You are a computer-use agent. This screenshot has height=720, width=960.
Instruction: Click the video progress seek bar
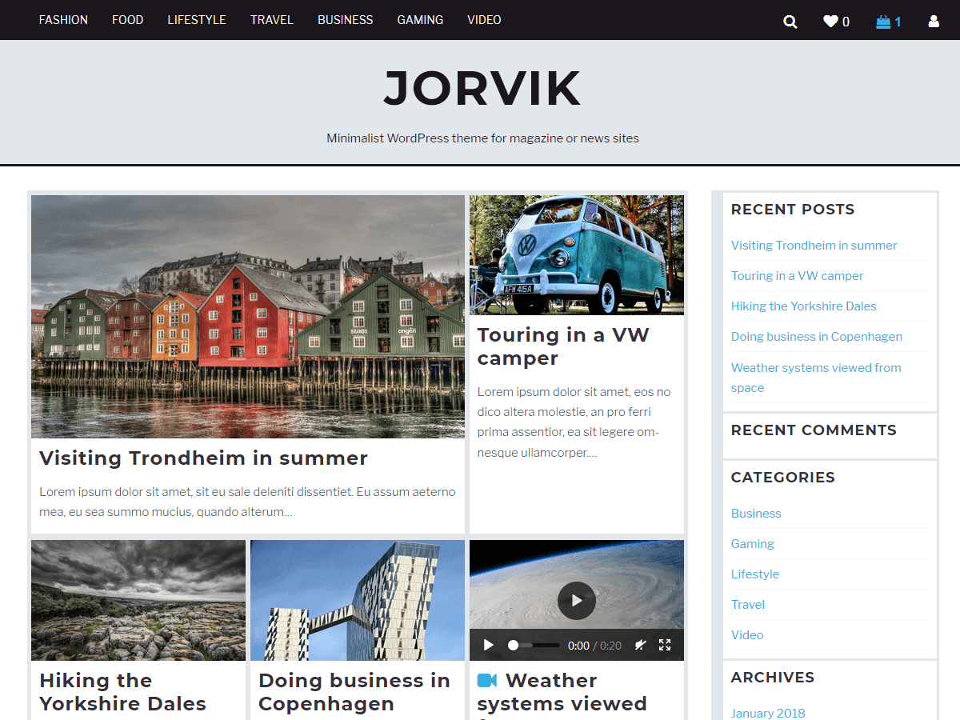pyautogui.click(x=534, y=645)
